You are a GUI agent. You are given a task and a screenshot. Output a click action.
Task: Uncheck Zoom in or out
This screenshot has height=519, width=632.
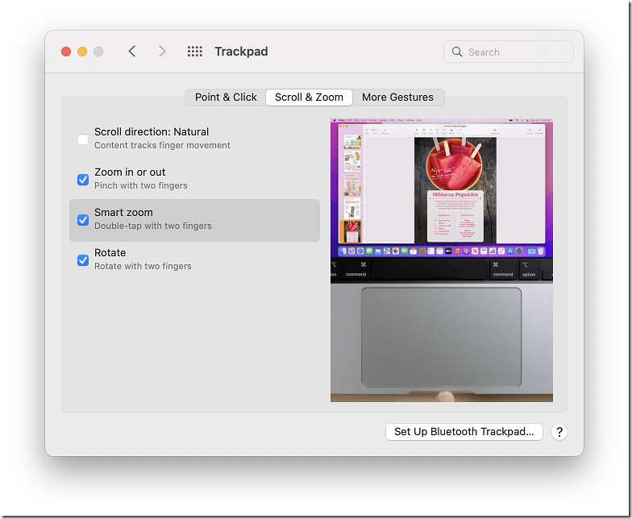coord(83,179)
